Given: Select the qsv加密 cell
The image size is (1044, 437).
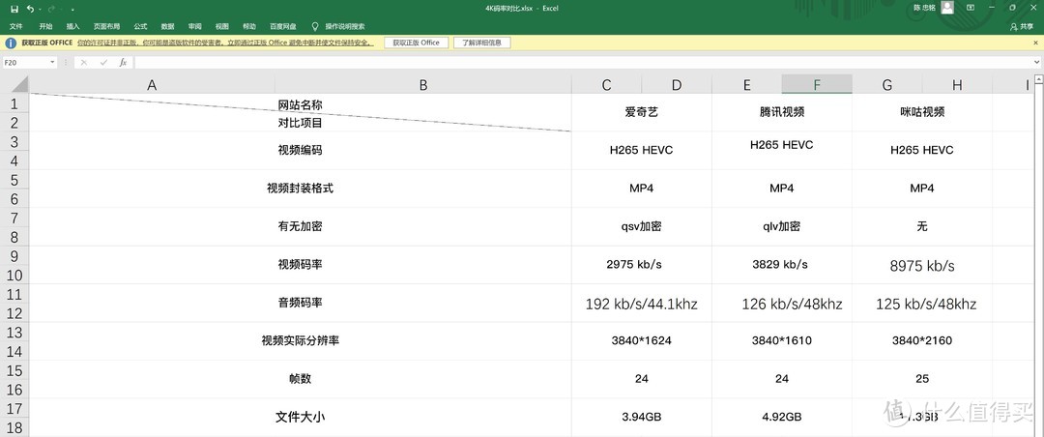Looking at the screenshot, I should click(642, 226).
